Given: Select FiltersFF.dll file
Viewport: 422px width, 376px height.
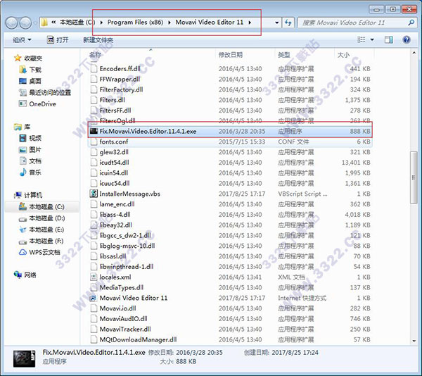Looking at the screenshot, I should (231, 111).
